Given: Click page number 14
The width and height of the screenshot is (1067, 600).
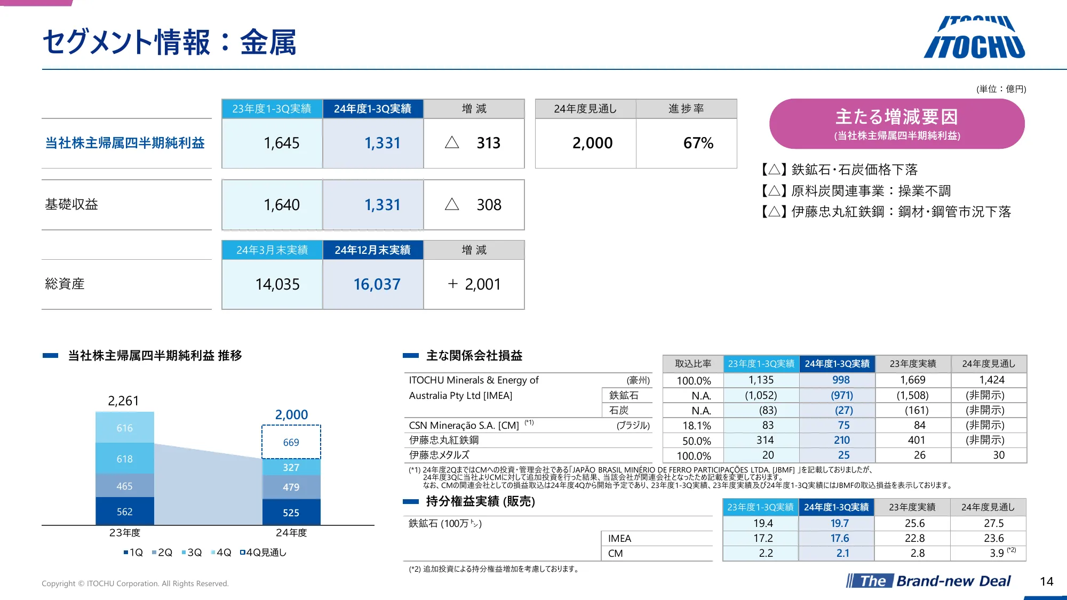Looking at the screenshot, I should pos(1046,581).
